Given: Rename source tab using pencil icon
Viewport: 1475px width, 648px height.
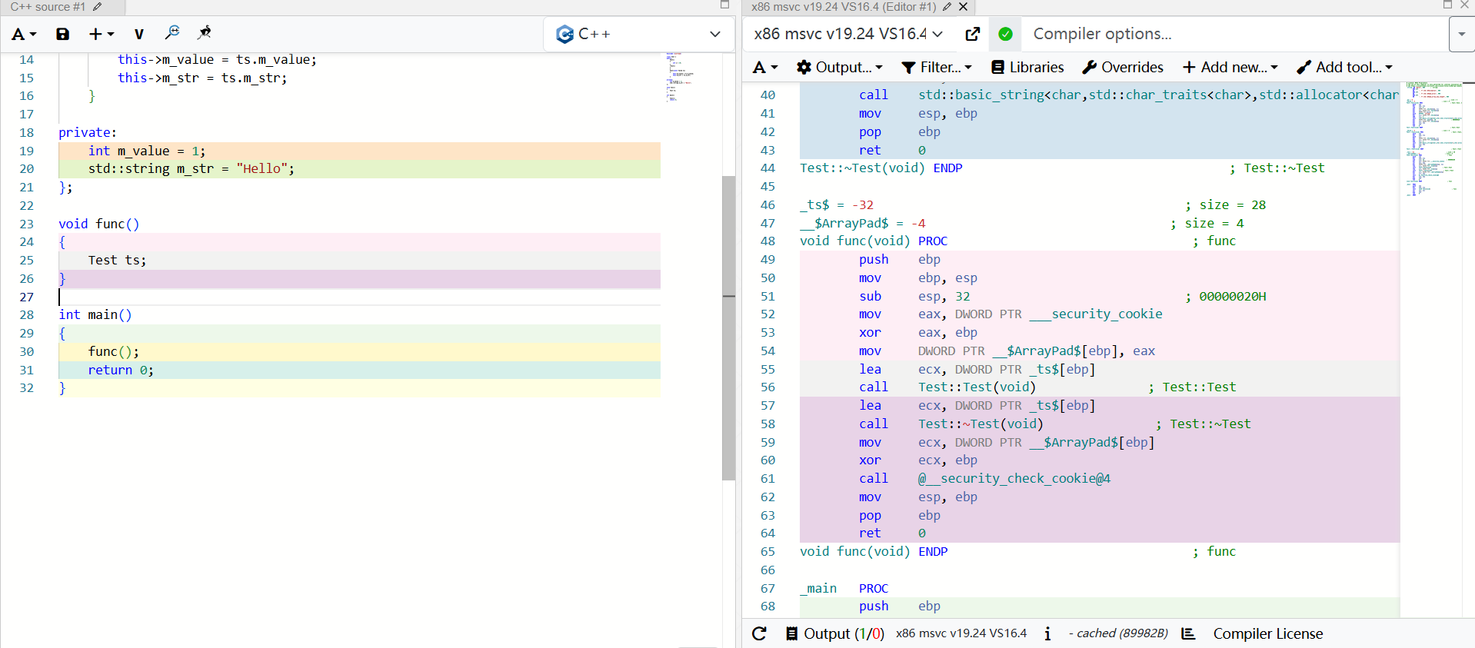Looking at the screenshot, I should (98, 7).
